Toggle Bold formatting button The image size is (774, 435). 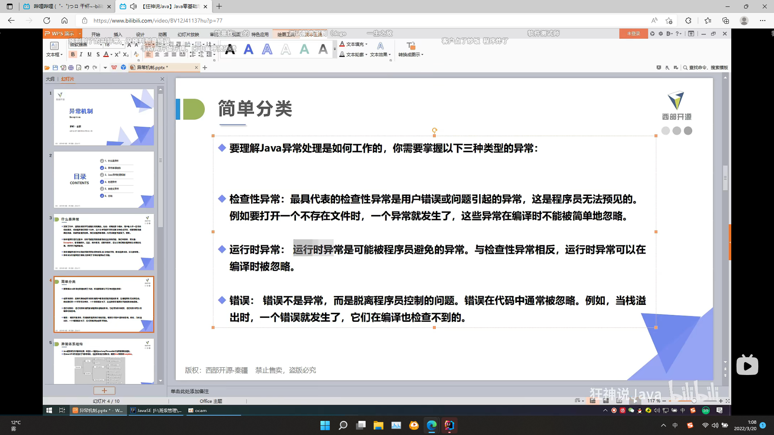pyautogui.click(x=73, y=54)
